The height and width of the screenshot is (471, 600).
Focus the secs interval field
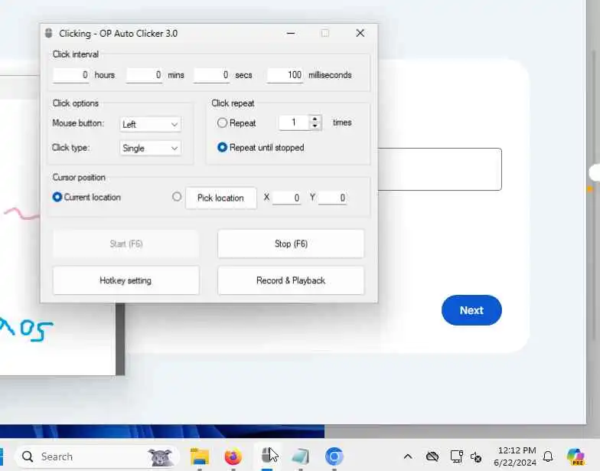coord(211,75)
